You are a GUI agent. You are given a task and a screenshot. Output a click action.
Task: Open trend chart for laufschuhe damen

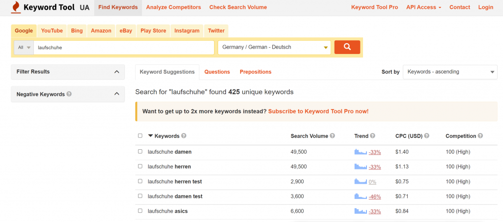click(x=361, y=152)
